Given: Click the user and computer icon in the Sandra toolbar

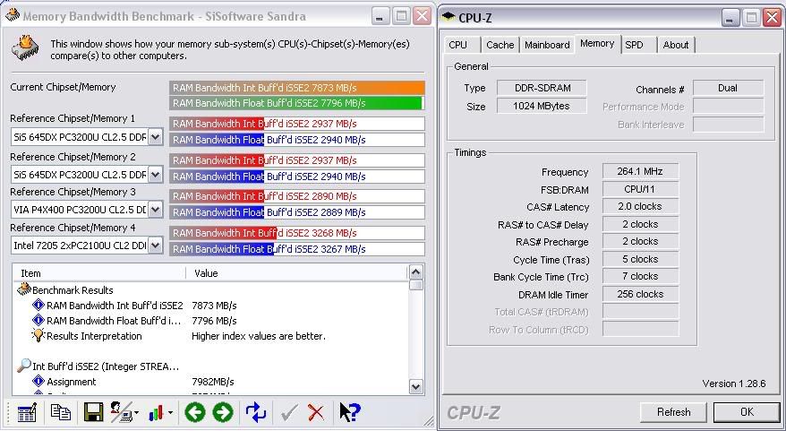Looking at the screenshot, I should 120,412.
